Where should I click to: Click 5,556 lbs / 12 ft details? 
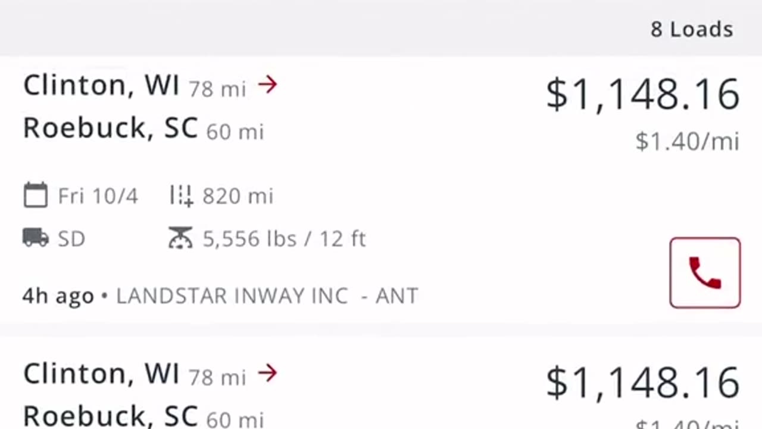284,239
